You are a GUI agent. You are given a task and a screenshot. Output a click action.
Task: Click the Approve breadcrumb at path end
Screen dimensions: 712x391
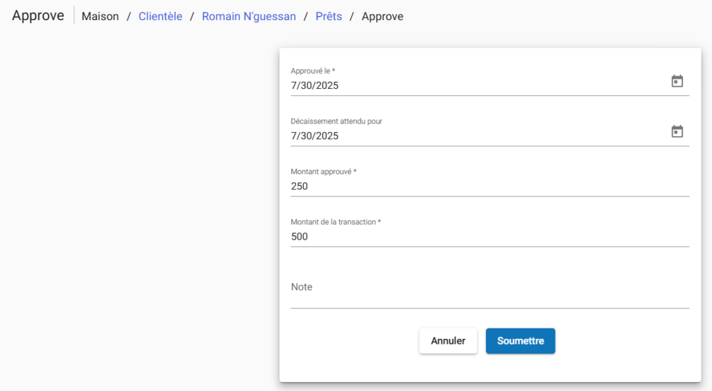click(x=382, y=16)
